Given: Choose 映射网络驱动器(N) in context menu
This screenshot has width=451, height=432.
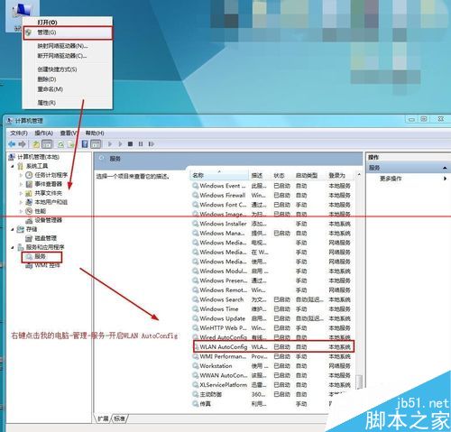Looking at the screenshot, I should 68,46.
